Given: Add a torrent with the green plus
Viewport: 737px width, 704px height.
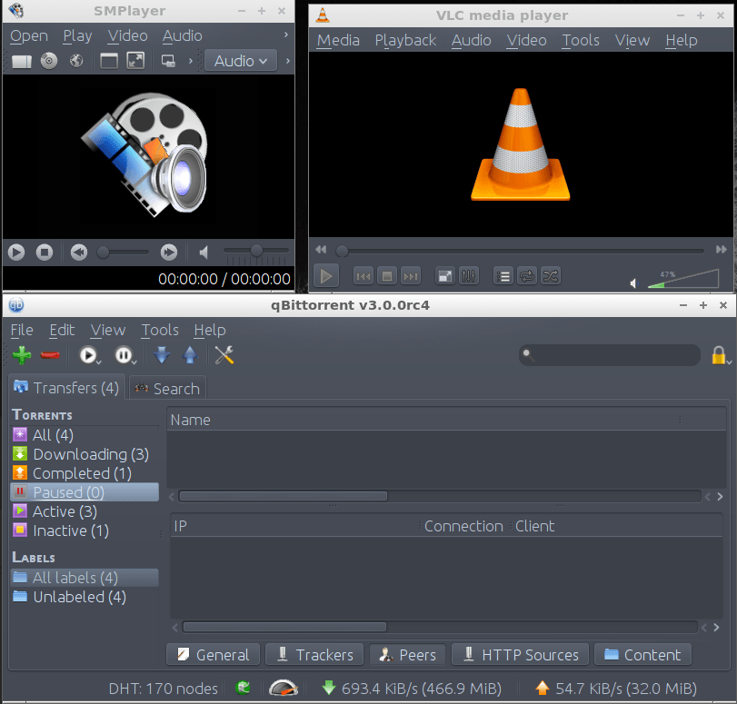Looking at the screenshot, I should (22, 355).
